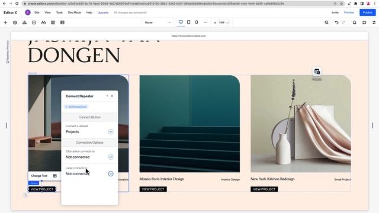Open notifications bell icon
Viewport: 379px width, 213px height.
(354, 22)
